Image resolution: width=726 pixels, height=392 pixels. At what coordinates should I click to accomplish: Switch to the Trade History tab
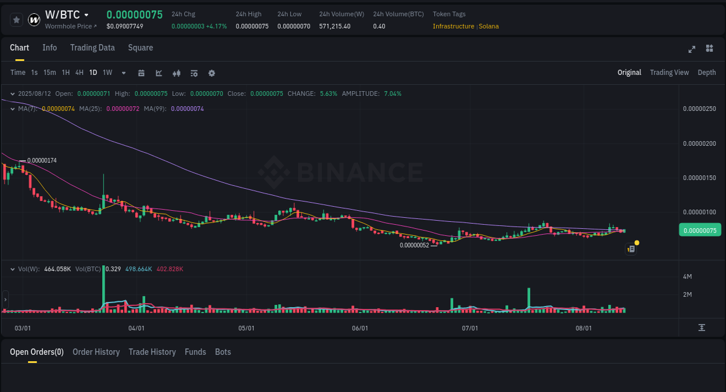coord(152,352)
